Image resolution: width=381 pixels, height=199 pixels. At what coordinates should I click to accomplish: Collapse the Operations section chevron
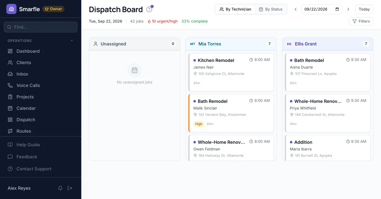point(72,41)
